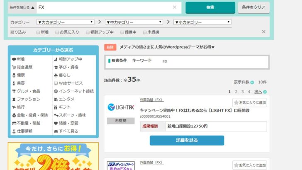Viewport: 302px width, 170px height.
Task: Click the 健康 category icon
Action: click(14, 75)
